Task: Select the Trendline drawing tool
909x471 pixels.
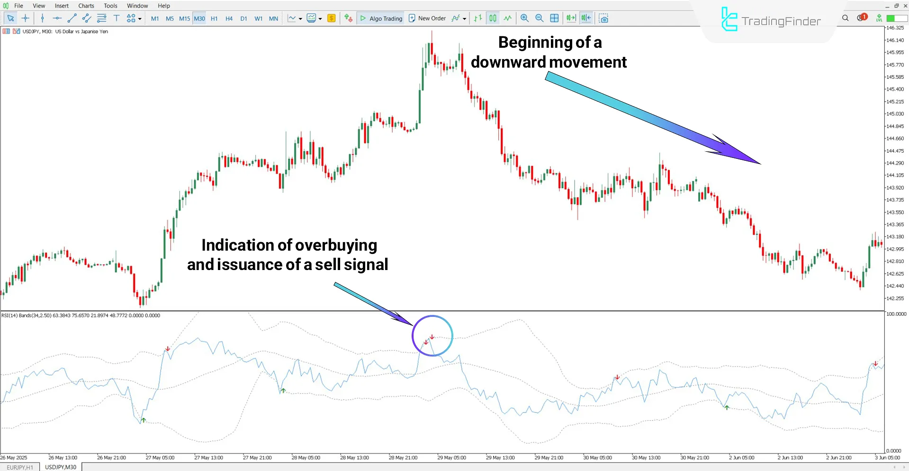Action: tap(72, 18)
